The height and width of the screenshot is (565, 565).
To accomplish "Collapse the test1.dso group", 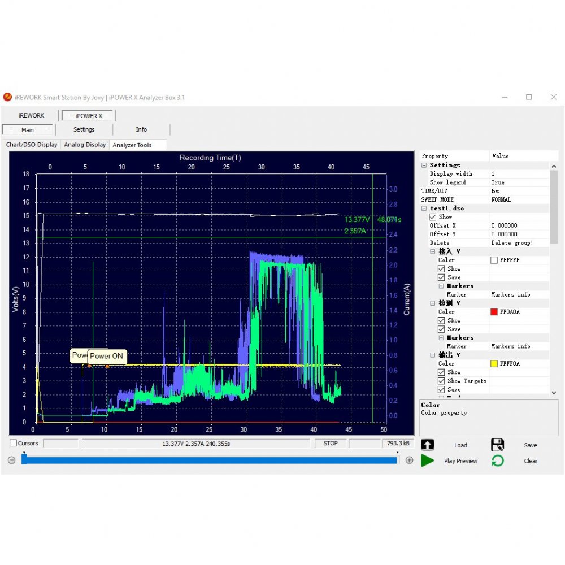I will 424,208.
